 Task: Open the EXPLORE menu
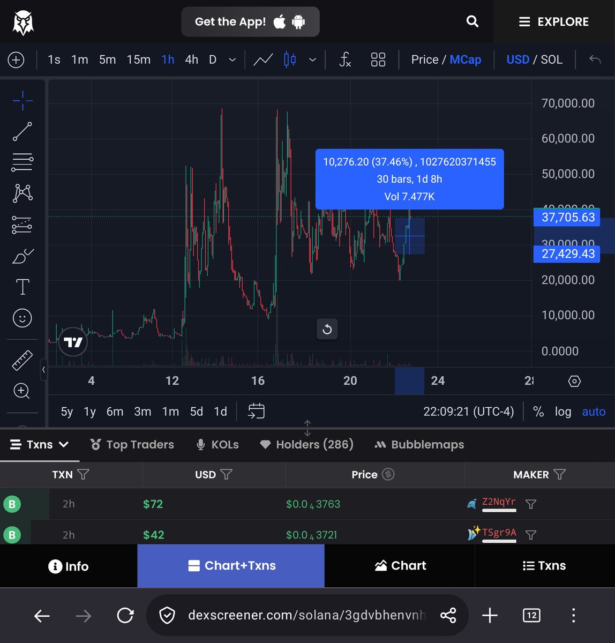[554, 22]
